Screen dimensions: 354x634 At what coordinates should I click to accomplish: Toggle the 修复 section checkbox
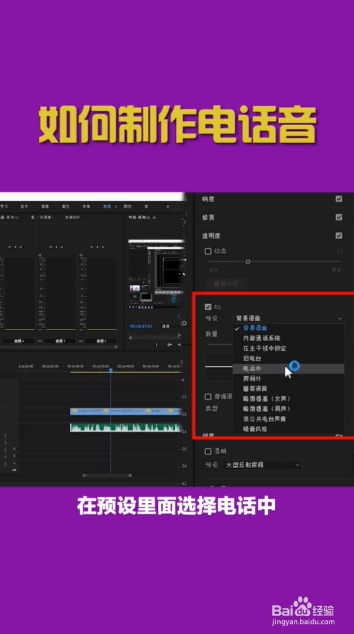339,217
